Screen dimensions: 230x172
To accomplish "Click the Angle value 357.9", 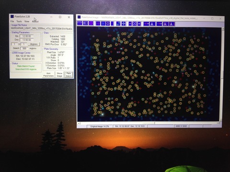I will click(61, 55).
